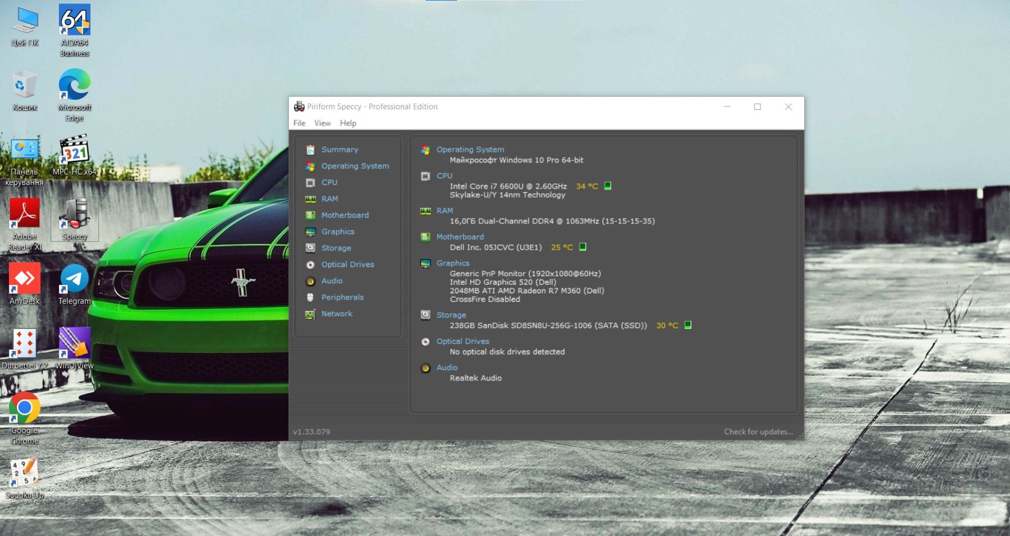The width and height of the screenshot is (1010, 536).
Task: Select the MPC-HC x64 desktop icon
Action: point(75,155)
